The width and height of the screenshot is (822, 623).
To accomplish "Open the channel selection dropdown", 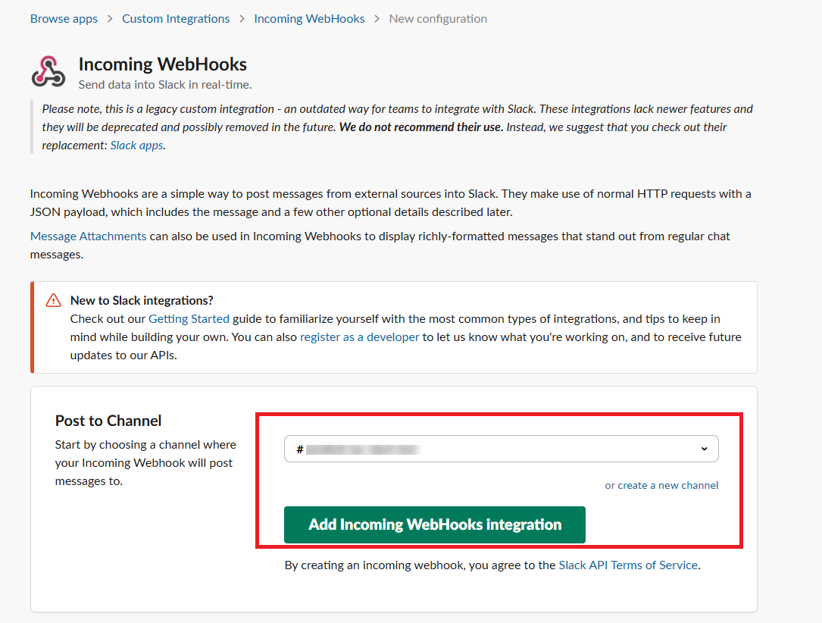I will 502,449.
